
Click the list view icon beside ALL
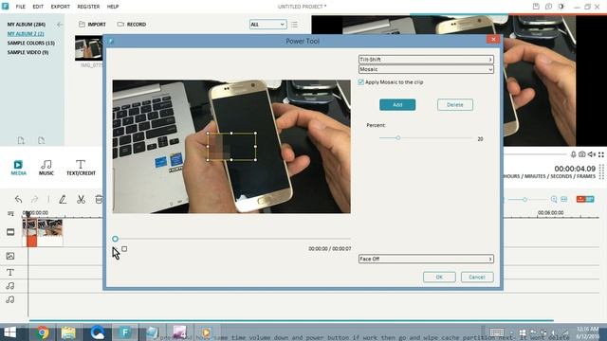[x=295, y=25]
